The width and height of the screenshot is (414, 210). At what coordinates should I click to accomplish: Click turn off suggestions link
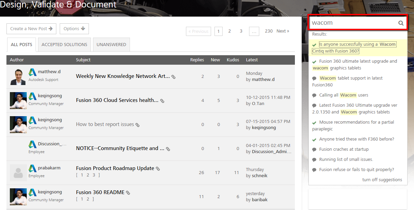point(382,180)
